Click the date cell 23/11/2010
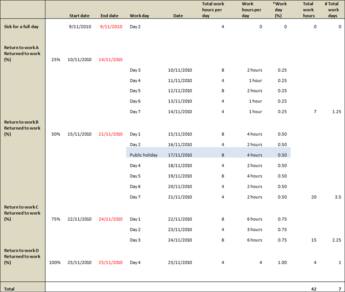Screen dimensions: 345x292 click(x=180, y=229)
